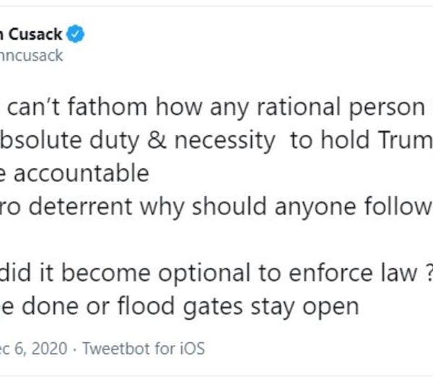Click the blue verified badge beside Cusack
Image resolution: width=433 pixels, height=382 pixels.
point(76,33)
